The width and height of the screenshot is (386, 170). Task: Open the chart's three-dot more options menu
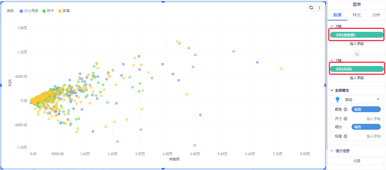pos(319,8)
